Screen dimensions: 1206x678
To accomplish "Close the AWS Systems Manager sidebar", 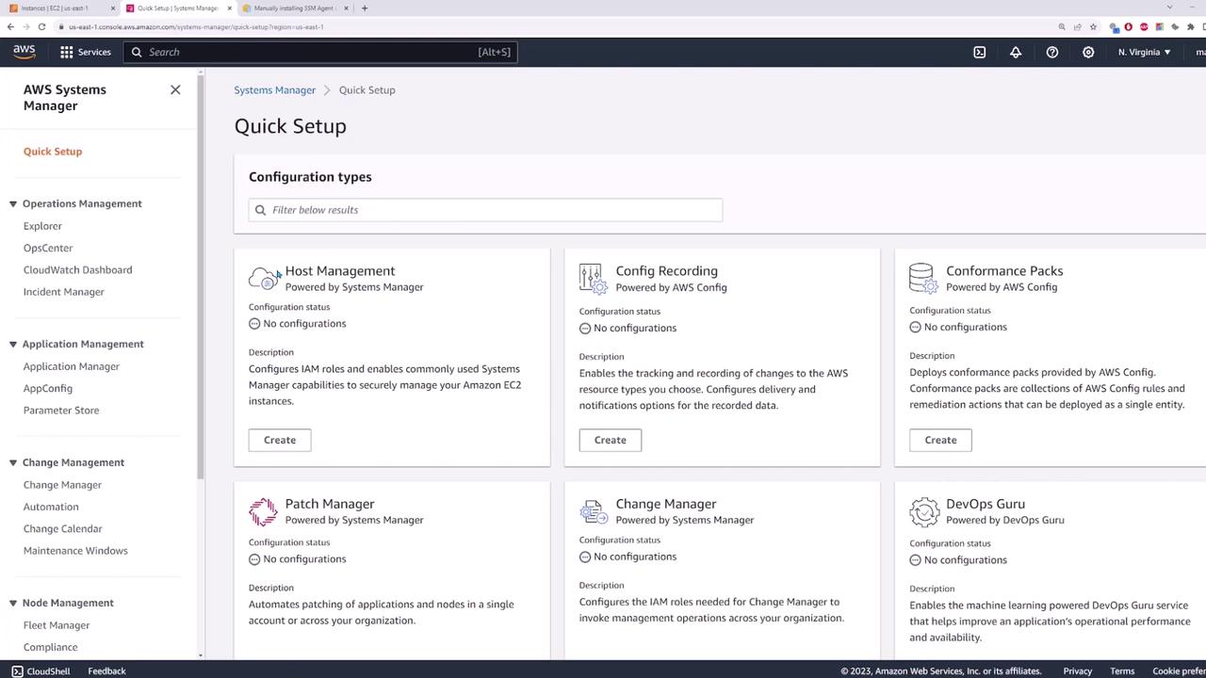I will 175,89.
